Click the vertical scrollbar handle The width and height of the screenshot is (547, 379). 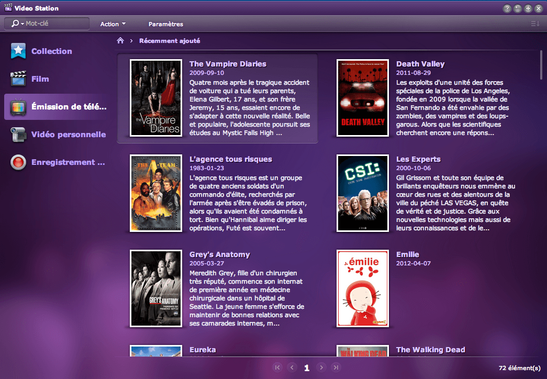coord(541,65)
